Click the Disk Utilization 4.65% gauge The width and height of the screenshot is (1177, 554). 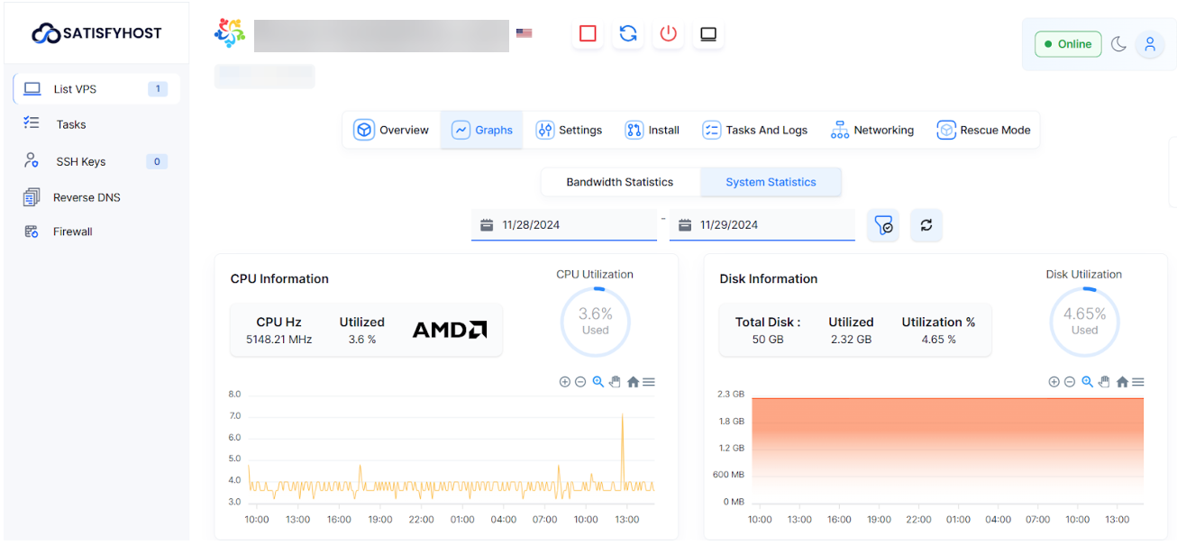pyautogui.click(x=1084, y=322)
